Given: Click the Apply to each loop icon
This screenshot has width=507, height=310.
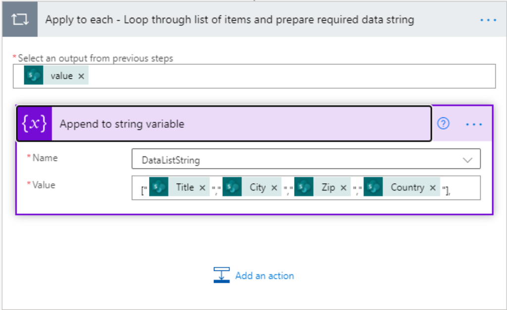Looking at the screenshot, I should click(20, 20).
